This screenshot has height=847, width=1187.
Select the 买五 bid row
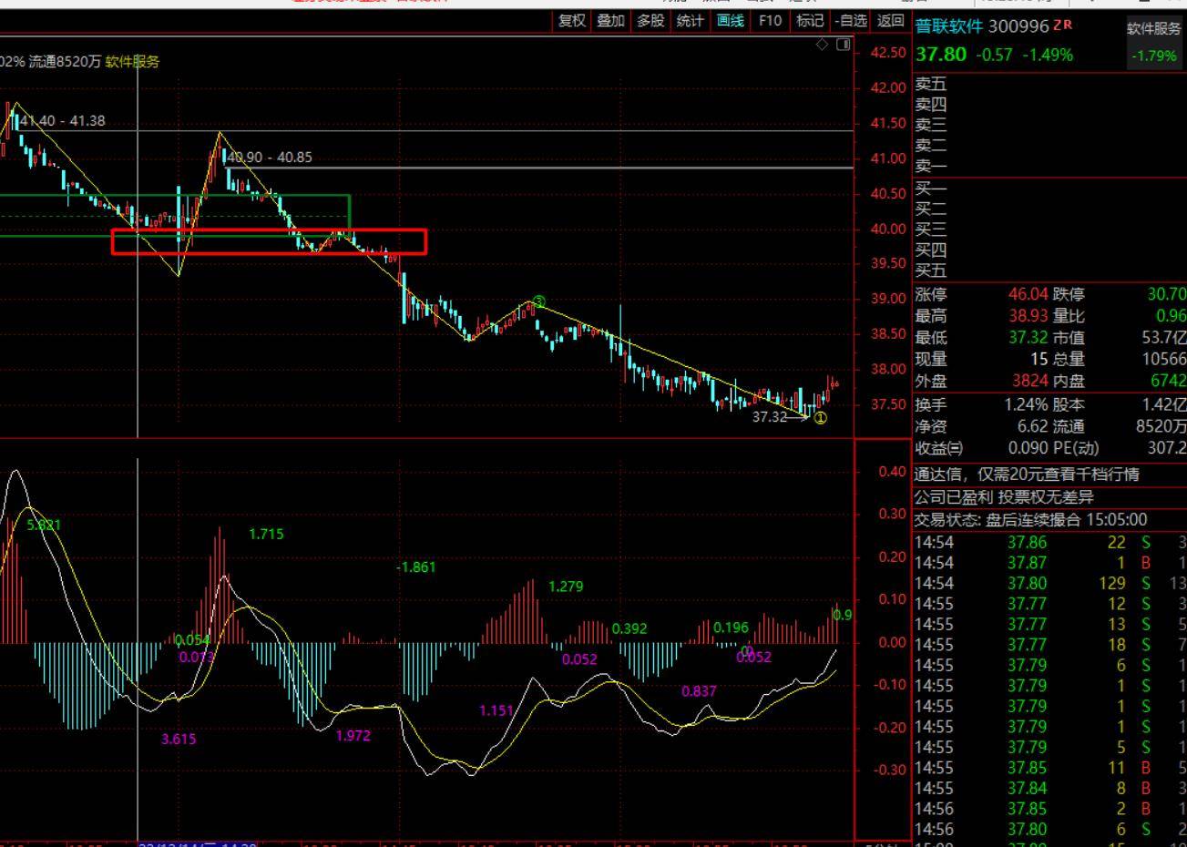pyautogui.click(x=1049, y=270)
